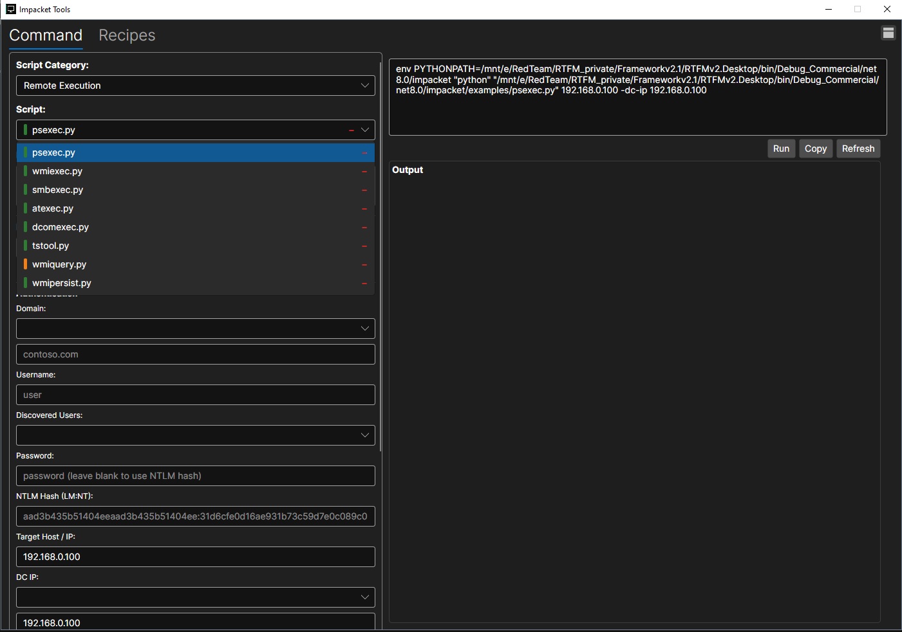The image size is (902, 632).
Task: Click the Username input field
Action: 196,395
